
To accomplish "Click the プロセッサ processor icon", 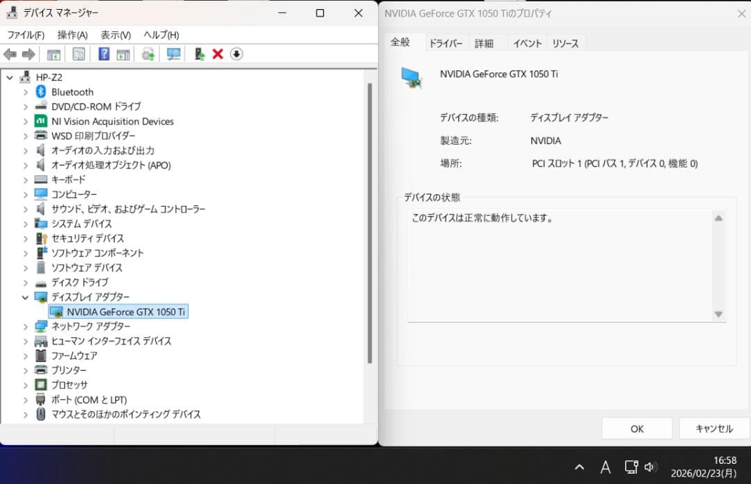I will (x=41, y=385).
